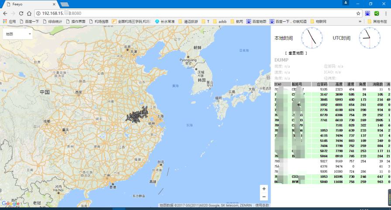Reload the page with the refresh icon

pyautogui.click(x=21, y=13)
